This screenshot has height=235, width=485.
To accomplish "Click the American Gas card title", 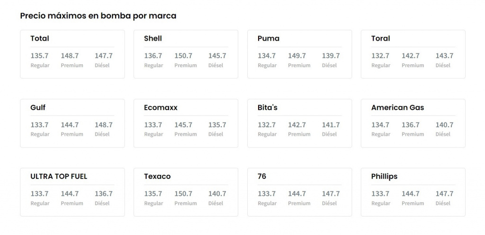I will (x=397, y=107).
